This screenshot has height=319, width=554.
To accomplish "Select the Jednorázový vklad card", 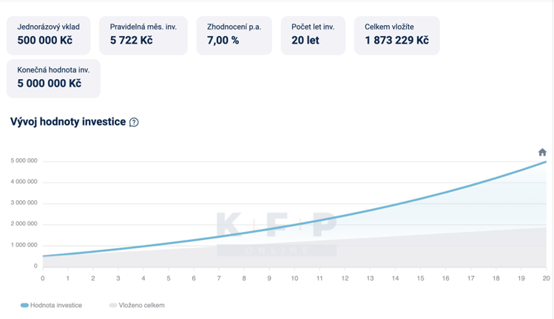I will pos(50,35).
